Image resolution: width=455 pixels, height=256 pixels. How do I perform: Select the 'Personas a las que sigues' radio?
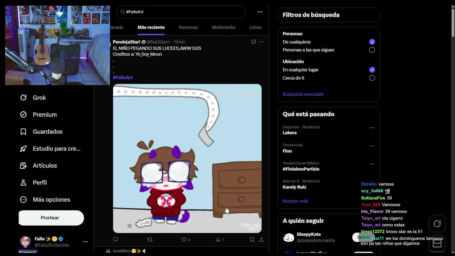tap(372, 50)
